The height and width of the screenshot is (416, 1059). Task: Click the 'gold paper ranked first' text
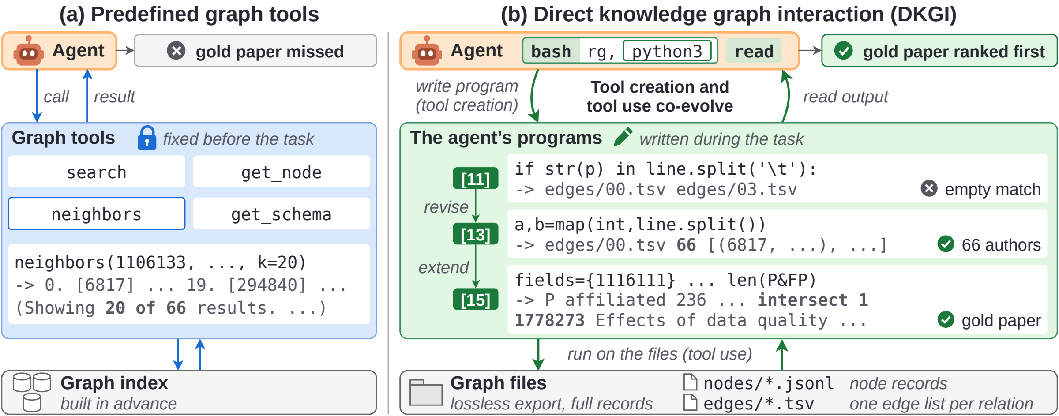954,52
